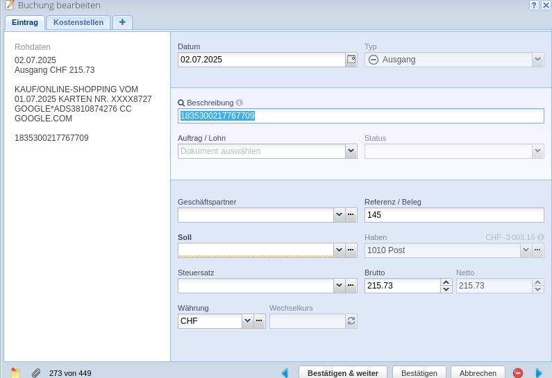Expand the Status dropdown
The width and height of the screenshot is (552, 378).
tap(537, 151)
